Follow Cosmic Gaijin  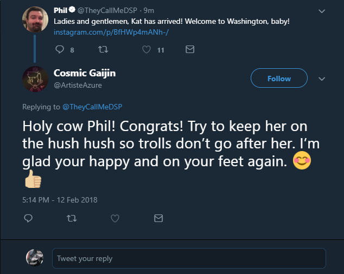(x=279, y=78)
